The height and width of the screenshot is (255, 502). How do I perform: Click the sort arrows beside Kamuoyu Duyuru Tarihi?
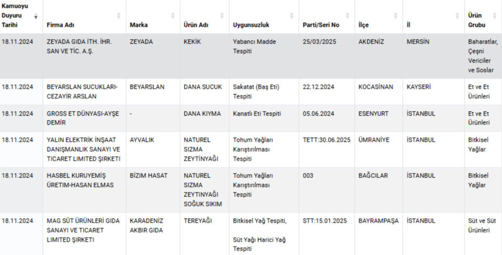pos(37,16)
